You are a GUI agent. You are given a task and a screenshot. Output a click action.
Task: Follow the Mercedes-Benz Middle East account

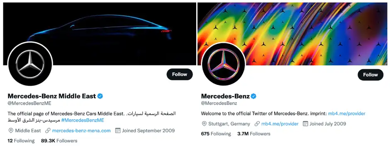coord(180,74)
